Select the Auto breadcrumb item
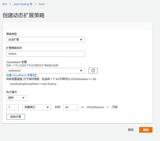Viewport: 160px width, 141px height. pyautogui.click(x=42, y=4)
